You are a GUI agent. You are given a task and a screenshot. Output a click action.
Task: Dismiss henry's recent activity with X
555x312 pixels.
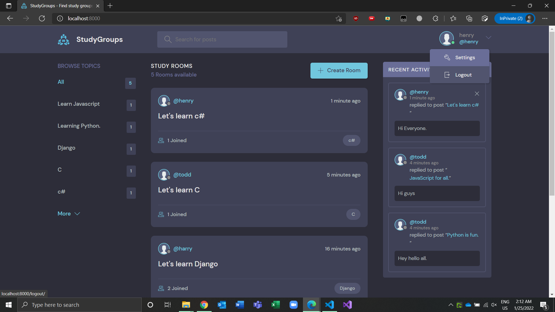click(477, 94)
